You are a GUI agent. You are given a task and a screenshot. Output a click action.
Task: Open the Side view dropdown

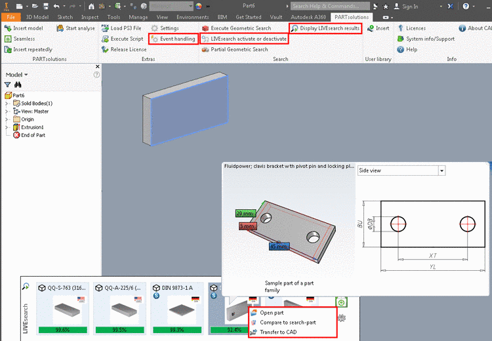(441, 170)
